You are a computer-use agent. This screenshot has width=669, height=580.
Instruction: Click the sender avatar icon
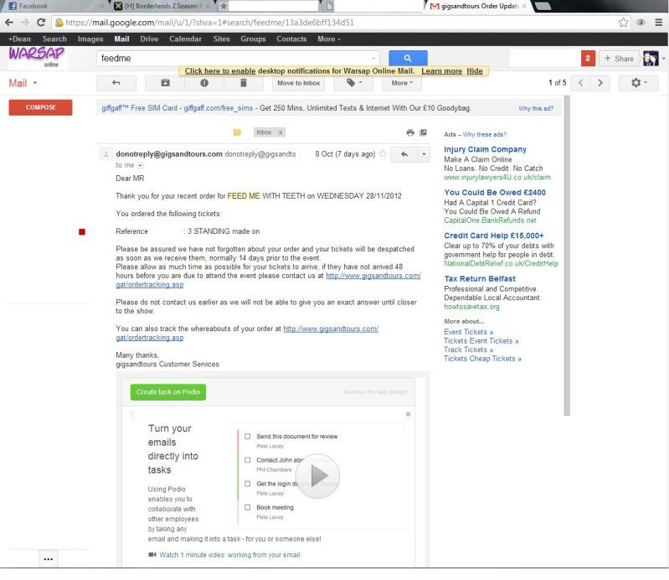[x=105, y=153]
